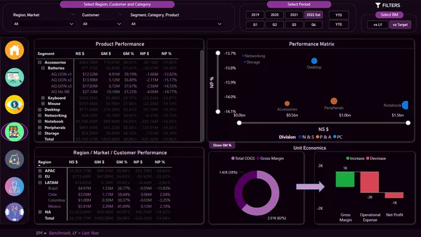Sort Region table by NP % column
This screenshot has height=237, width=421.
pos(160,162)
